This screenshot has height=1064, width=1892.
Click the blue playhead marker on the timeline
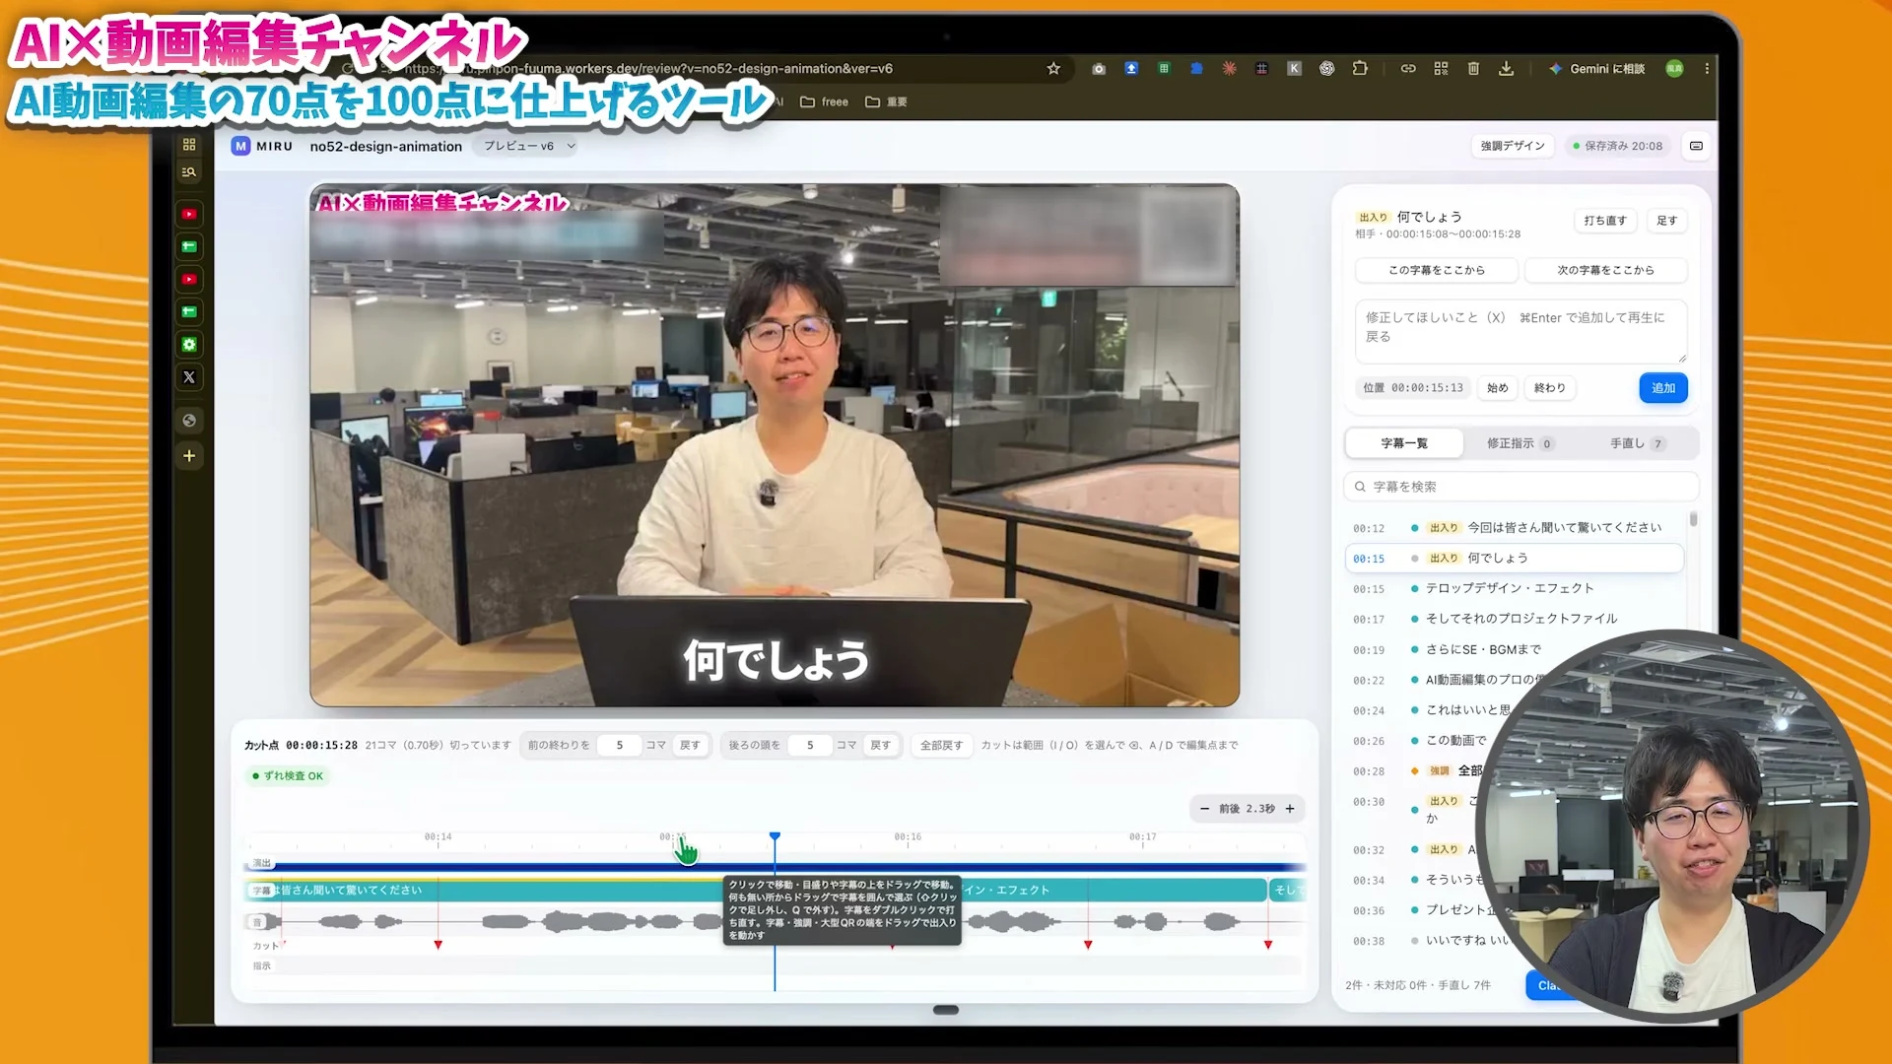775,836
